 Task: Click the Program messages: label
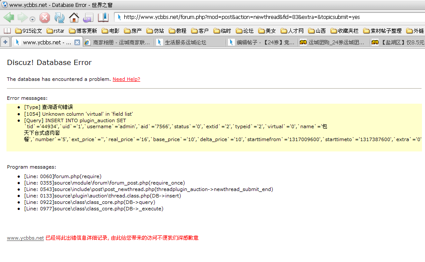point(31,167)
